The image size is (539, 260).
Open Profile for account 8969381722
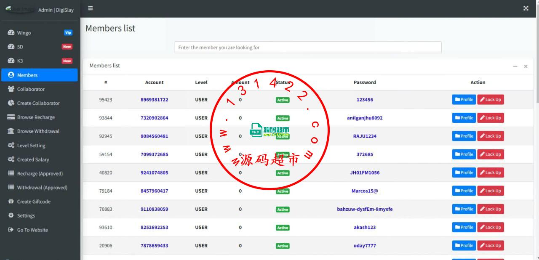tap(464, 100)
